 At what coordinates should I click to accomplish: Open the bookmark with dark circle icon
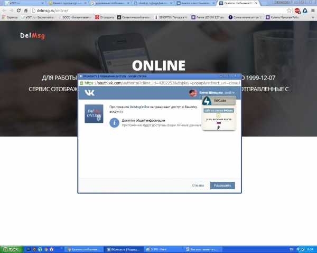tap(245, 17)
